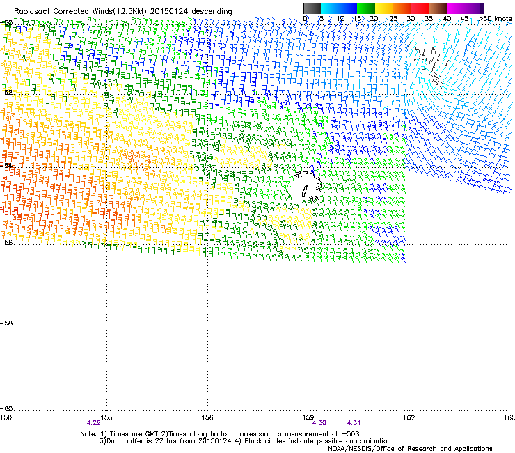Click the longitude label 162

[409, 417]
